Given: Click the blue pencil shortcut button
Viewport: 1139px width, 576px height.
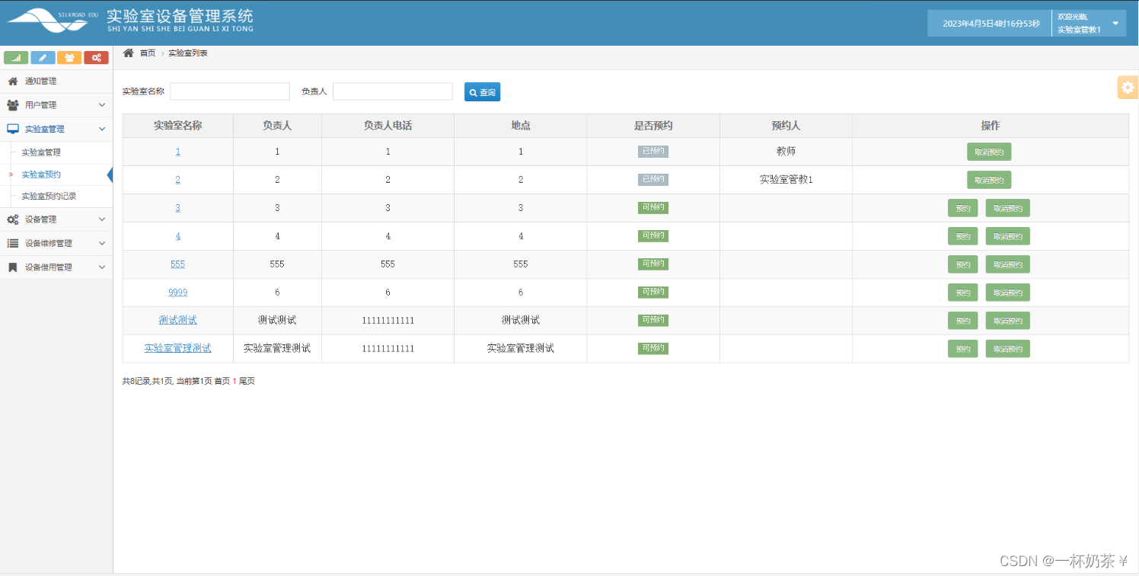Looking at the screenshot, I should [43, 57].
